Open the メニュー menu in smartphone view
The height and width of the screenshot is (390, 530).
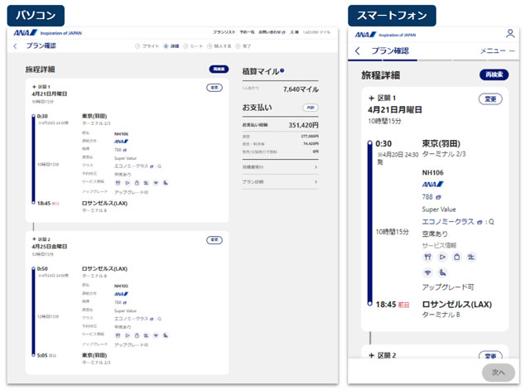[496, 51]
